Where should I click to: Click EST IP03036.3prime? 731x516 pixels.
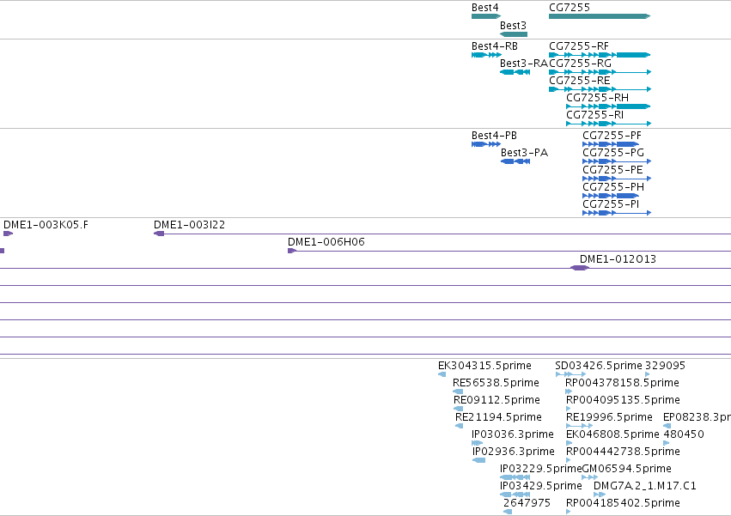pyautogui.click(x=478, y=443)
